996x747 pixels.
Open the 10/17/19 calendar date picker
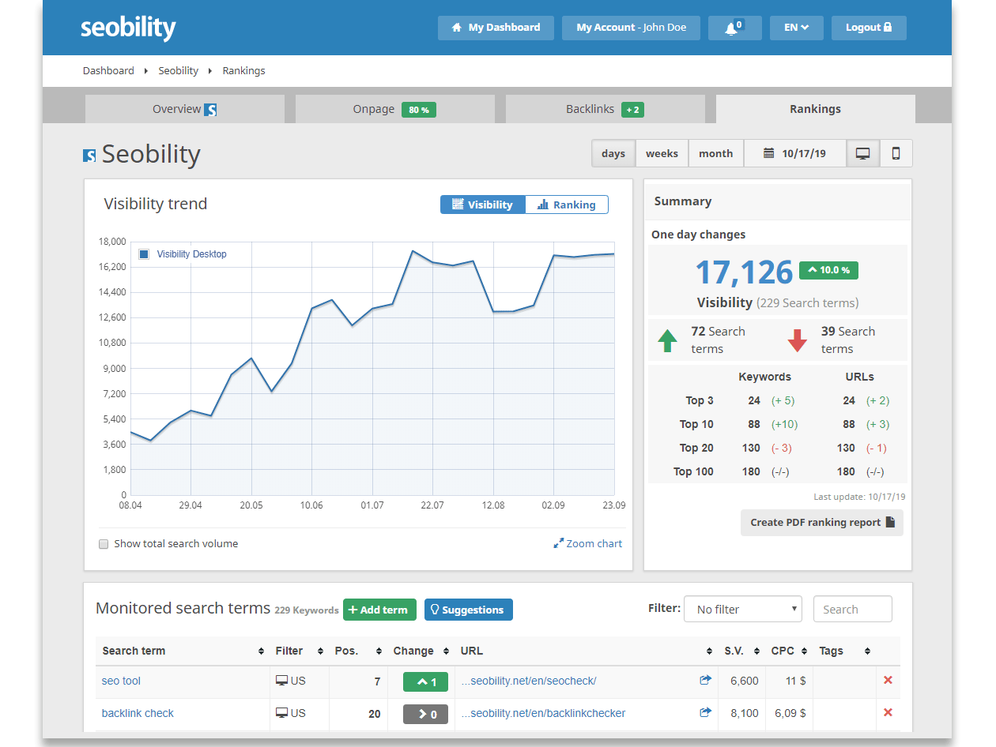click(794, 153)
